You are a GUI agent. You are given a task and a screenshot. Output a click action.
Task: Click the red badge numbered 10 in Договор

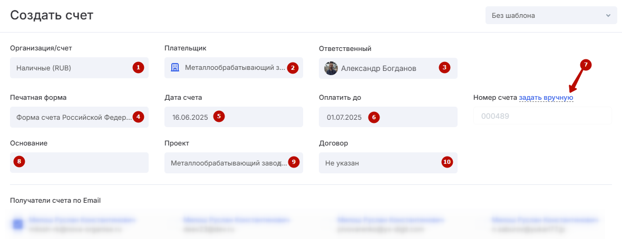[x=447, y=162]
